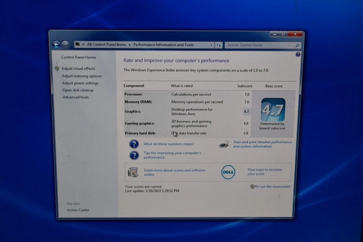Open Help via the top-right question mark icon

tap(298, 54)
